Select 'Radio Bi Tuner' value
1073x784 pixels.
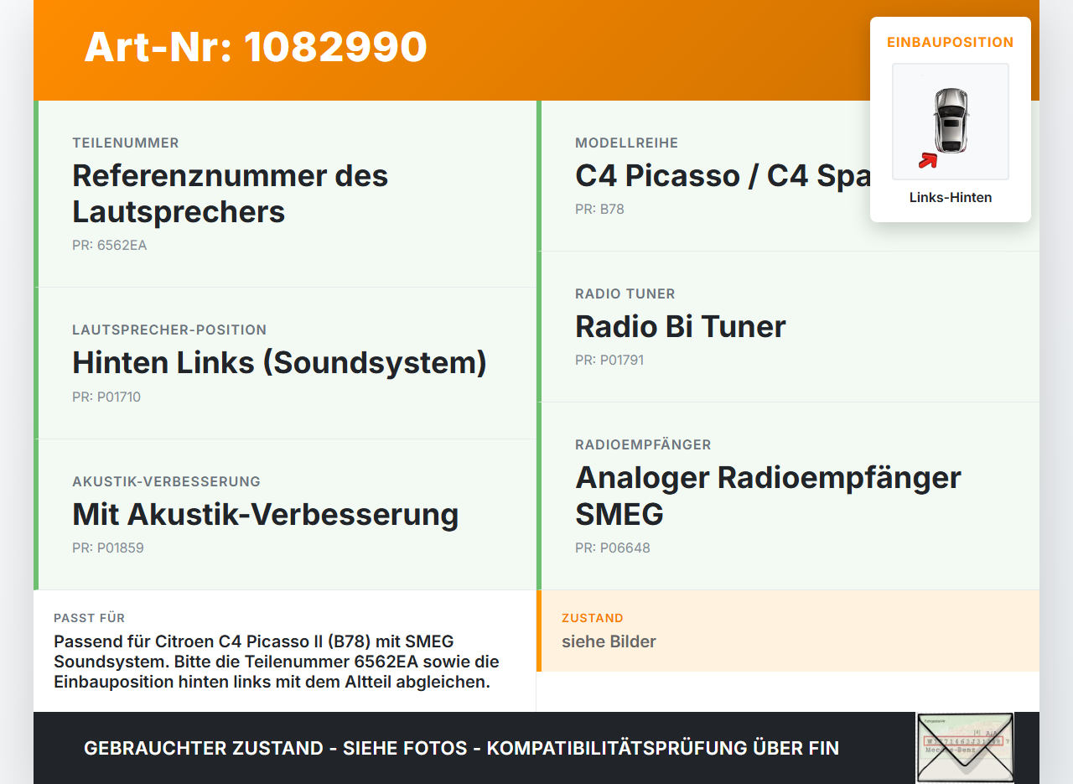click(x=681, y=326)
